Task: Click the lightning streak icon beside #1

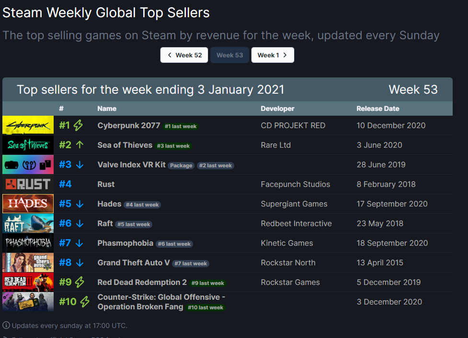Action: click(78, 125)
